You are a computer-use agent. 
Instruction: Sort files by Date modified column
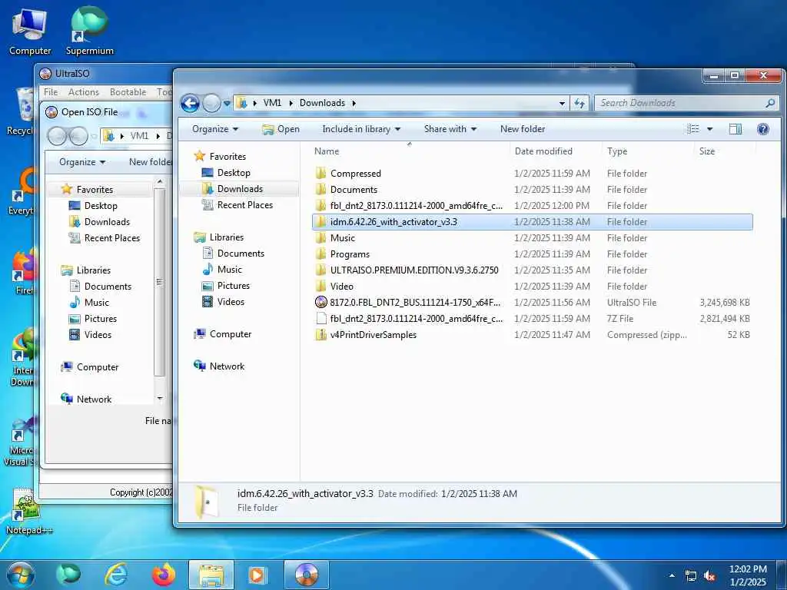[555, 151]
